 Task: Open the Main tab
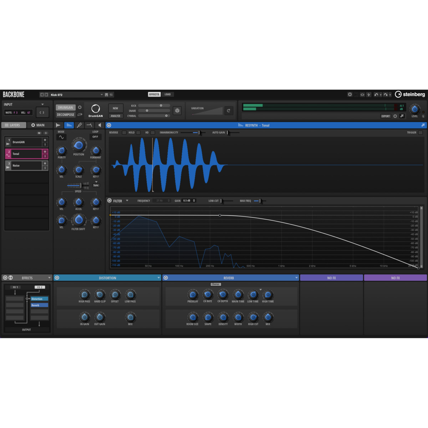point(40,125)
